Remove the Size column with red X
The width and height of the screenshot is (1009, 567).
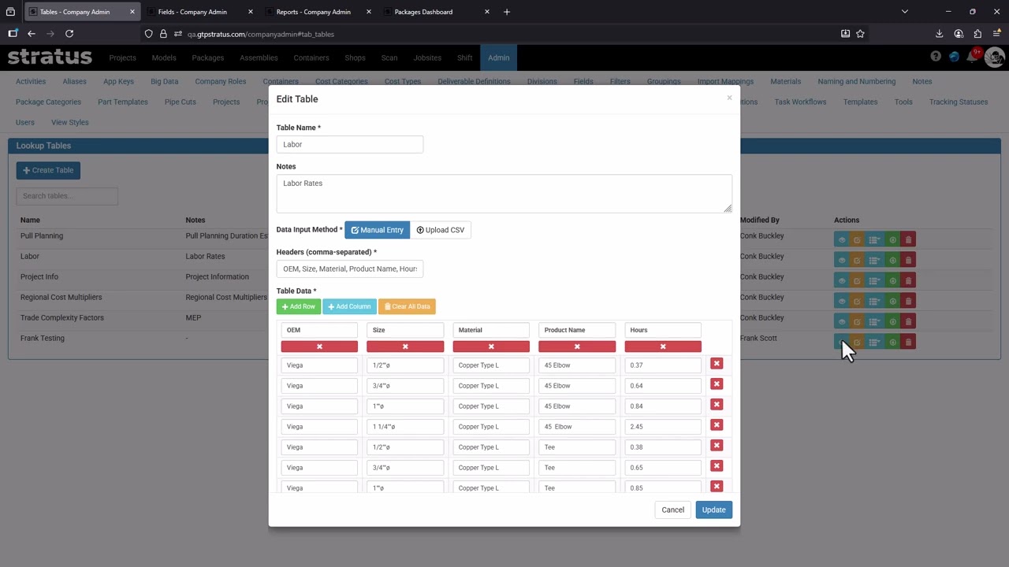click(x=405, y=346)
